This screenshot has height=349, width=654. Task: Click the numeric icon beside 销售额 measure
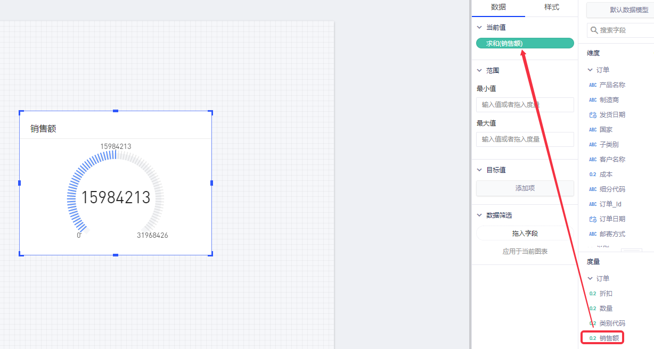[x=593, y=338]
